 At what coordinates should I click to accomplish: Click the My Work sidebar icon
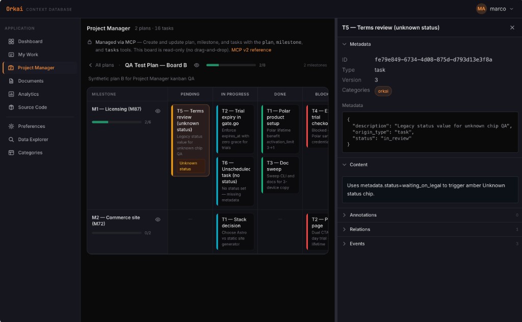click(11, 55)
